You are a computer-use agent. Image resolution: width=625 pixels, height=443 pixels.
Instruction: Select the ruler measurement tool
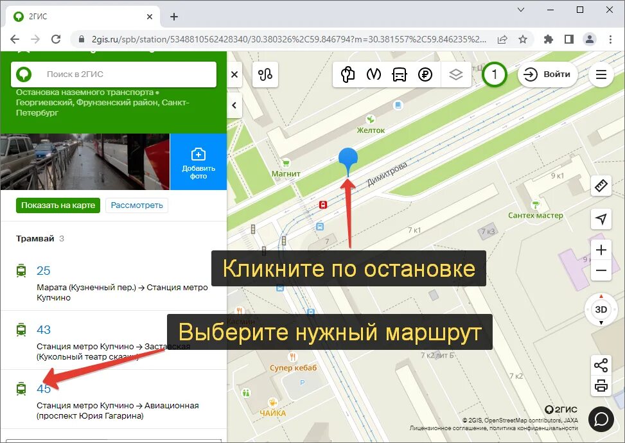click(x=601, y=186)
